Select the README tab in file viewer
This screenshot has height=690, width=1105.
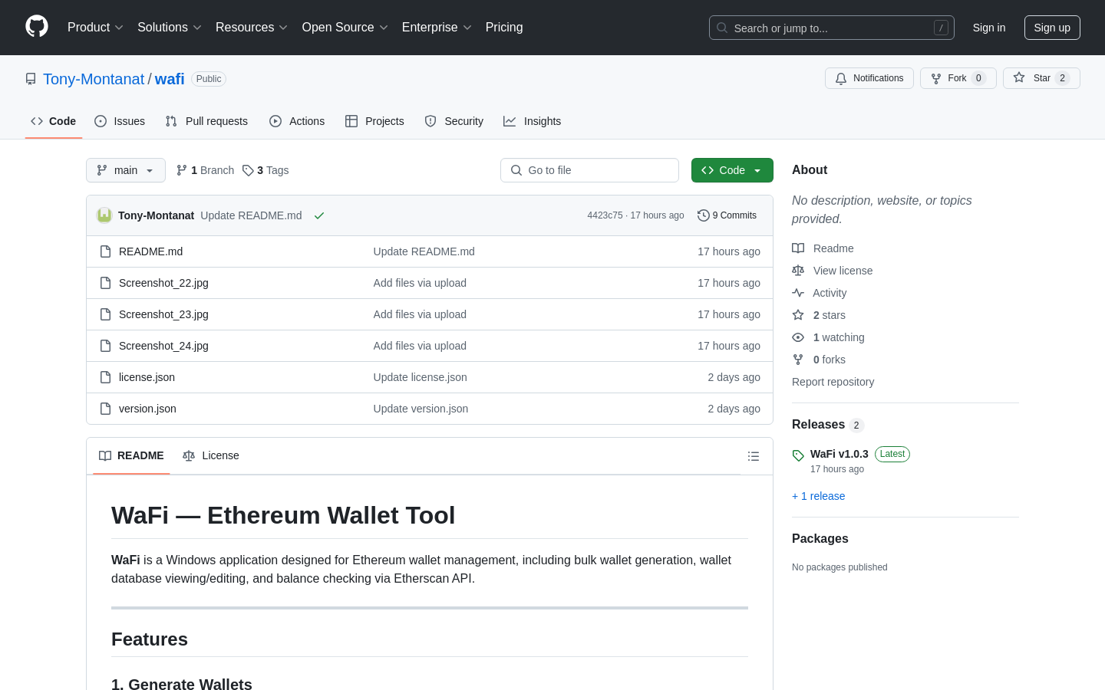pos(131,455)
